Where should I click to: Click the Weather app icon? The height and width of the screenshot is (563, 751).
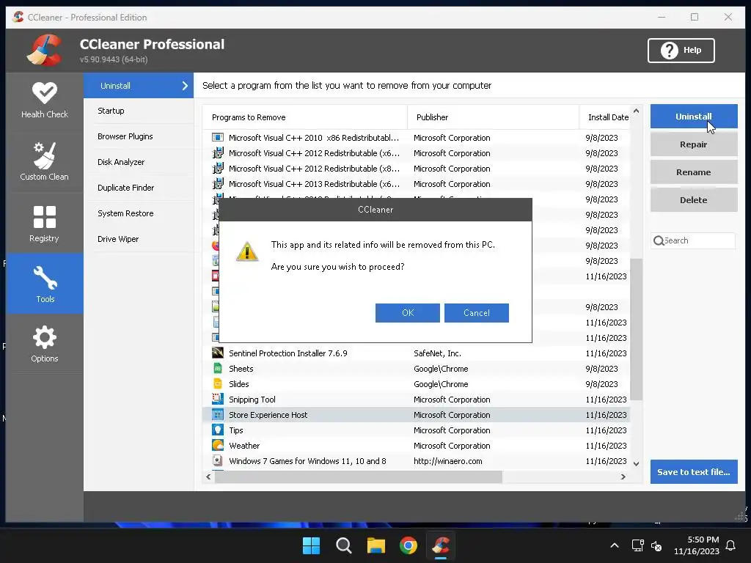(217, 445)
